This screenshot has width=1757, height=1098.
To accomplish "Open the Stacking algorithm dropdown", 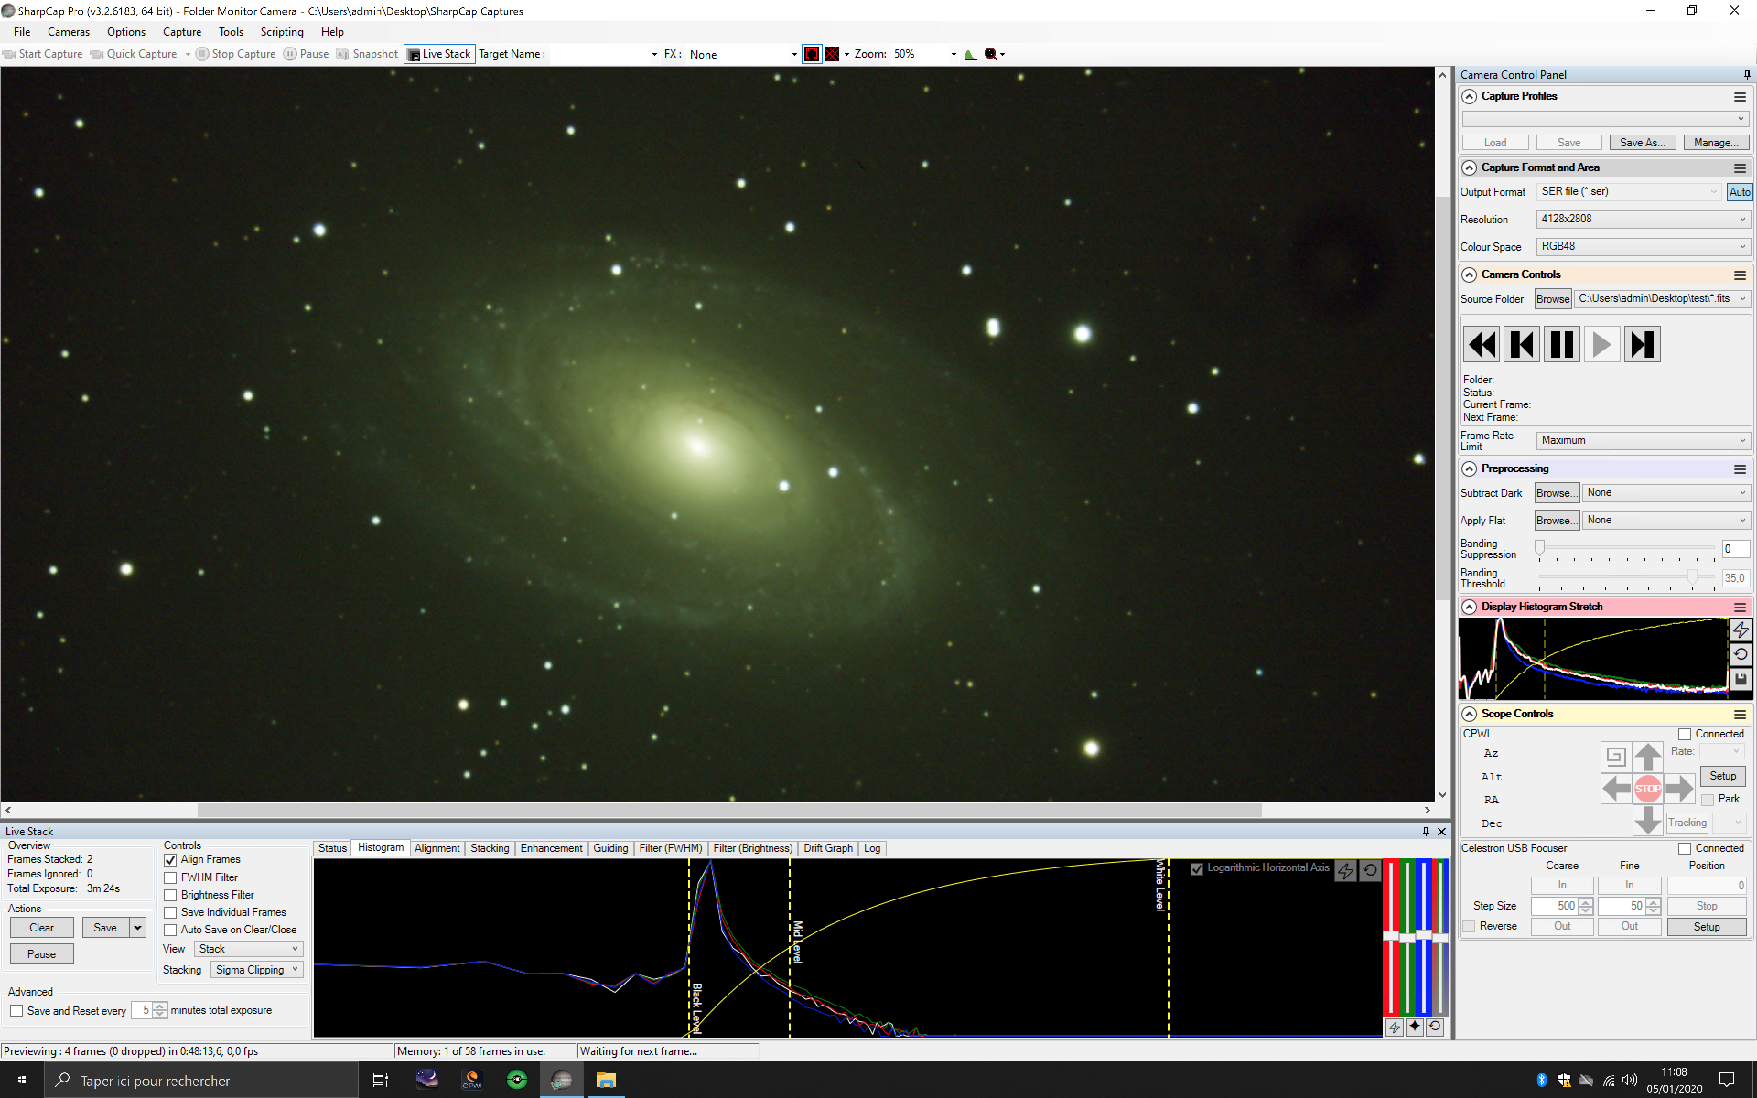I will [x=256, y=970].
